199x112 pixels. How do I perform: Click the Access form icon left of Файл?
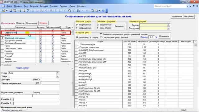(x=3, y=6)
